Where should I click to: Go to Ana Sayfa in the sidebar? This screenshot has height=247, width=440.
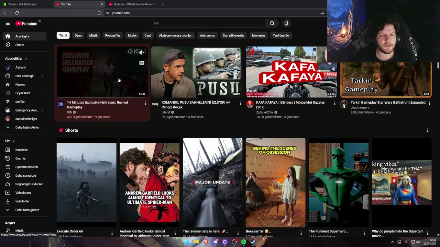point(24,36)
